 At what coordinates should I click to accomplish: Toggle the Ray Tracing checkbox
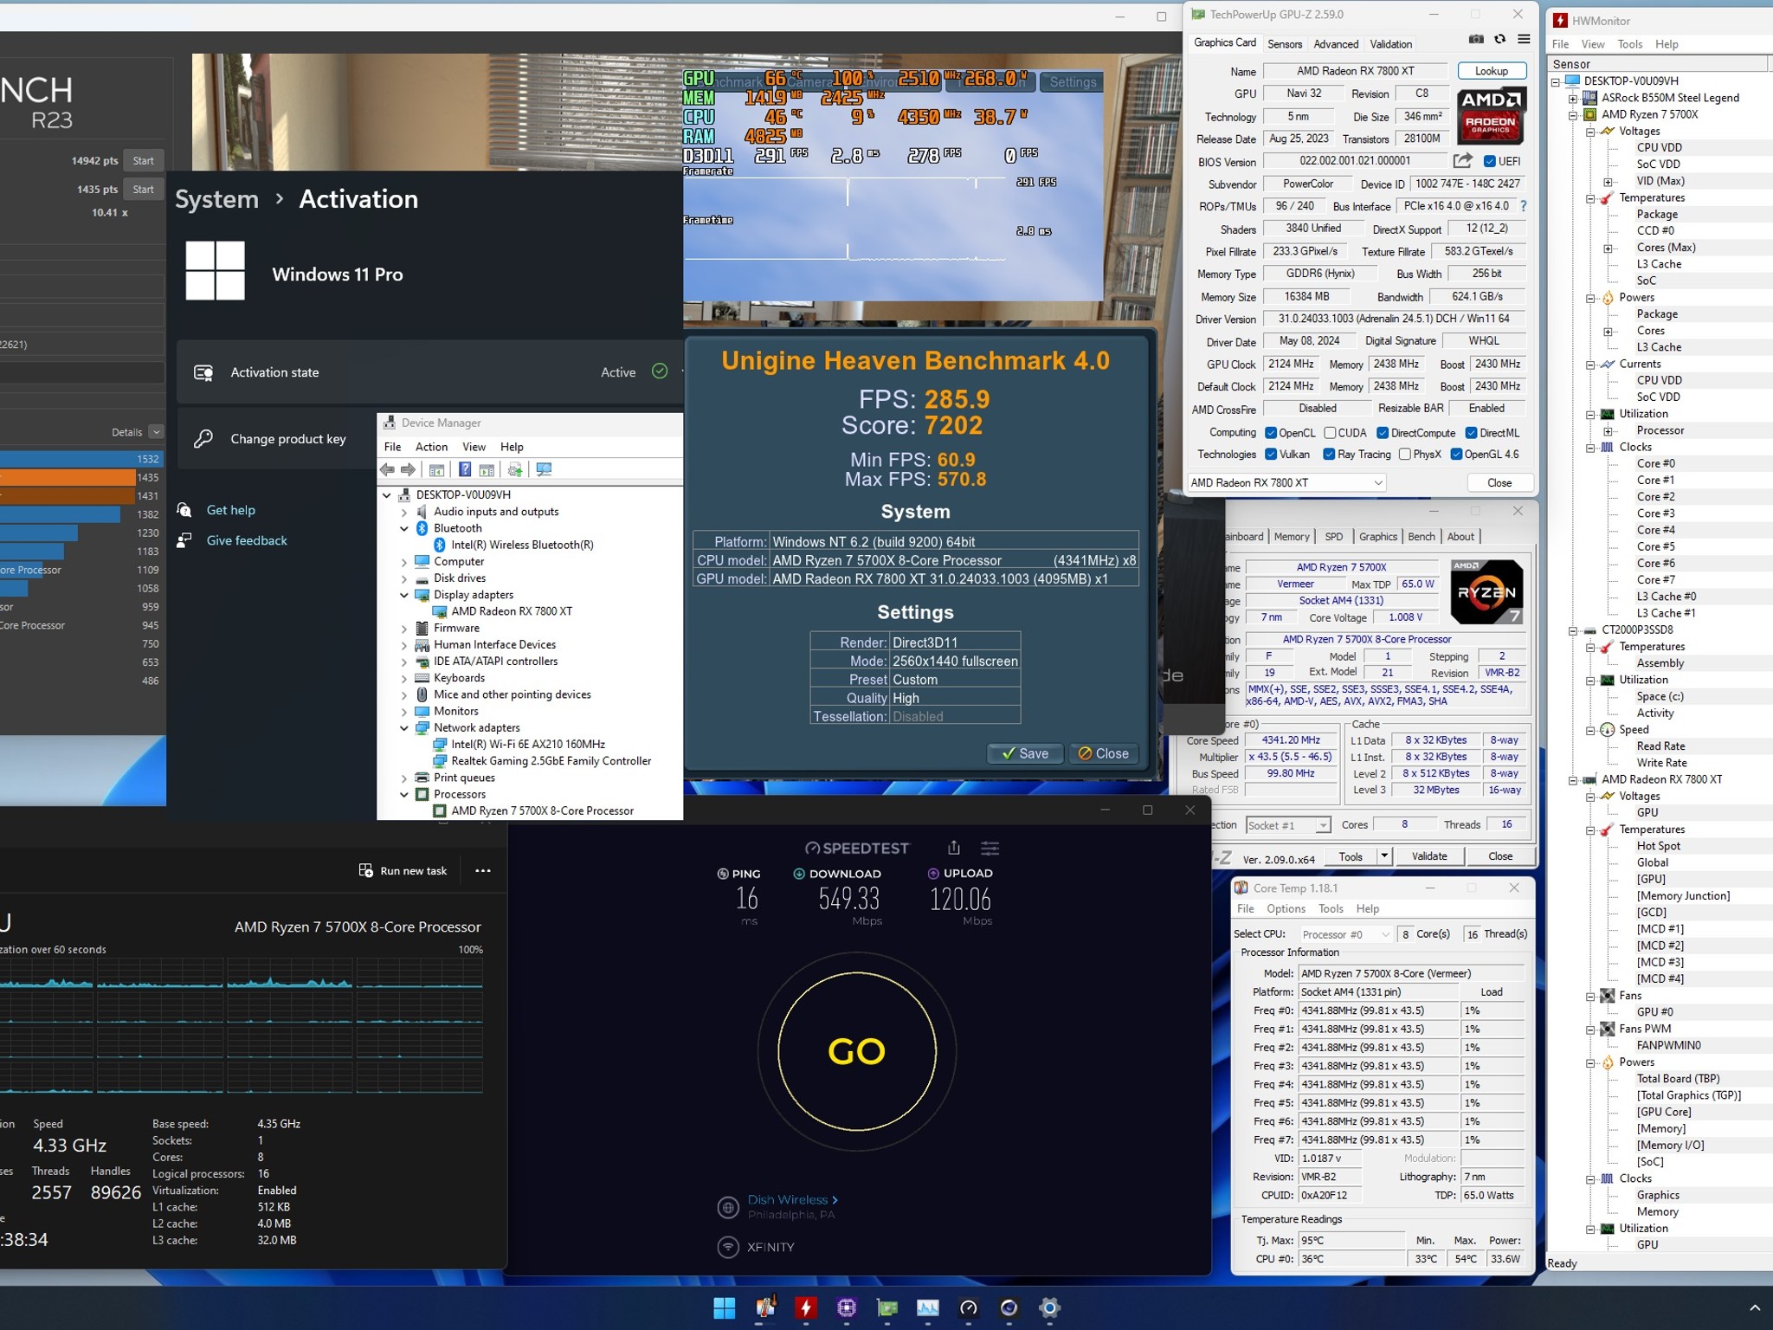point(1329,455)
